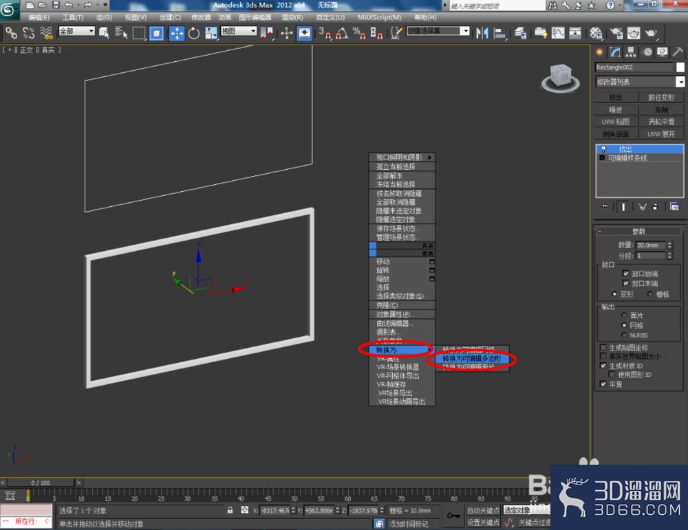Switch to the Hierarchy command panel
This screenshot has width=688, height=530.
pos(630,53)
